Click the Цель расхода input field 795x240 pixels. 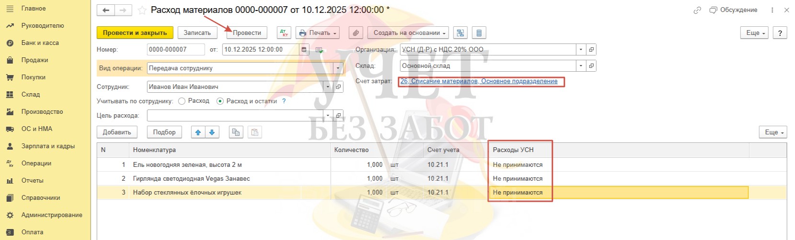(235, 116)
